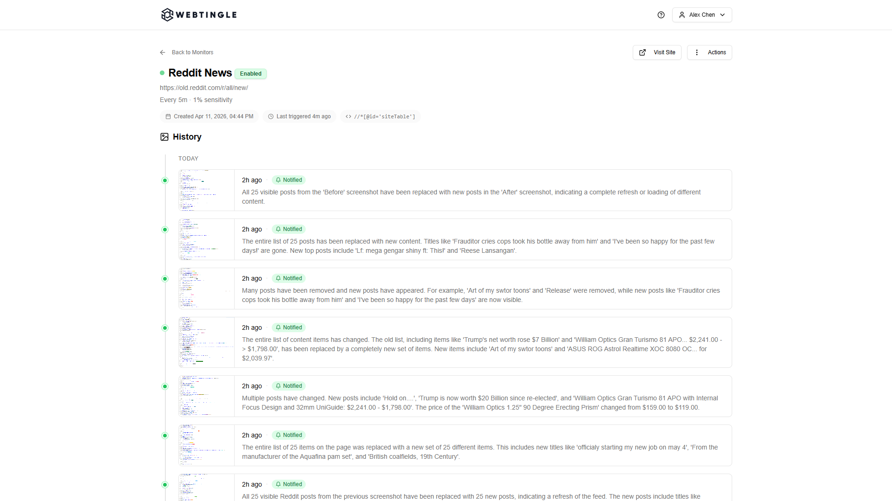Click the Back to Monitors link
Screen dimensions: 892x501
pos(192,52)
